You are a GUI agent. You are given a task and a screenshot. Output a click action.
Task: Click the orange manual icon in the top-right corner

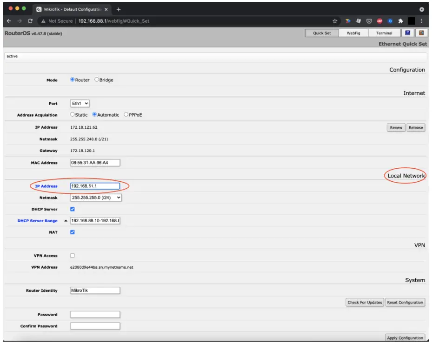(x=422, y=33)
